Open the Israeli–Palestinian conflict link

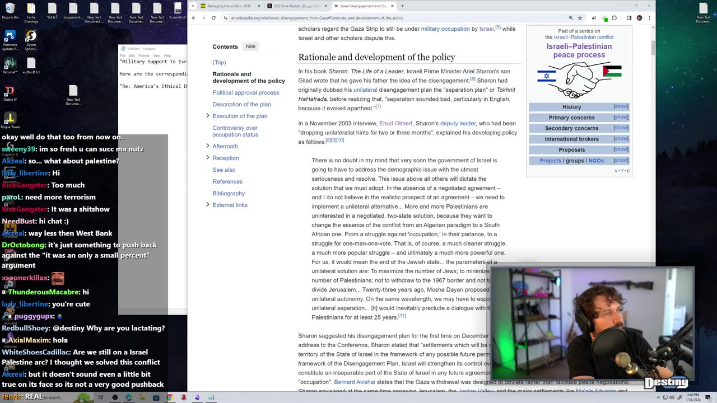[584, 38]
